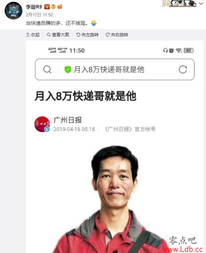This screenshot has height=253, width=206.
Task: Click the orange V verification badge
Action: (x=47, y=7)
